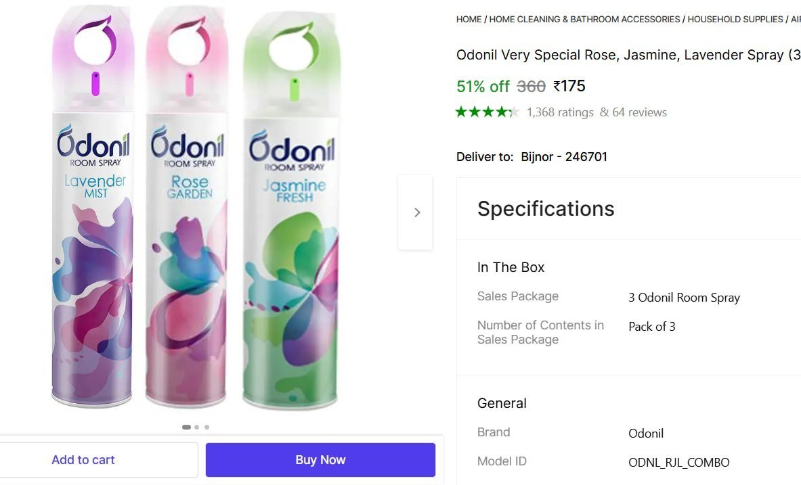
Task: Click the Add to cart button
Action: click(83, 459)
